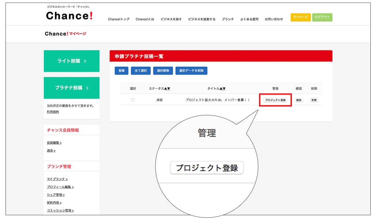Click the プロジェクト登録 button in the row
The image size is (377, 220).
(x=275, y=100)
